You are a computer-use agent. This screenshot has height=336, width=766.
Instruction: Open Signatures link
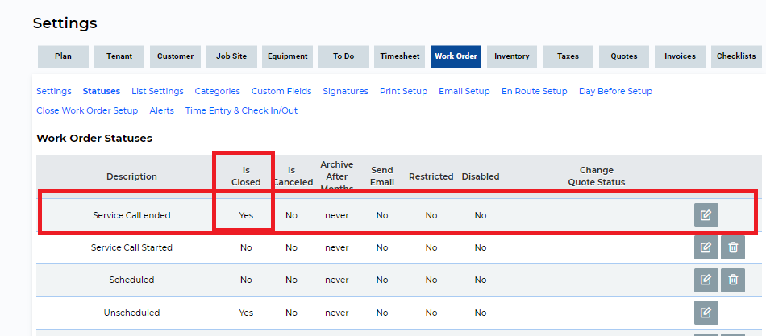[345, 91]
